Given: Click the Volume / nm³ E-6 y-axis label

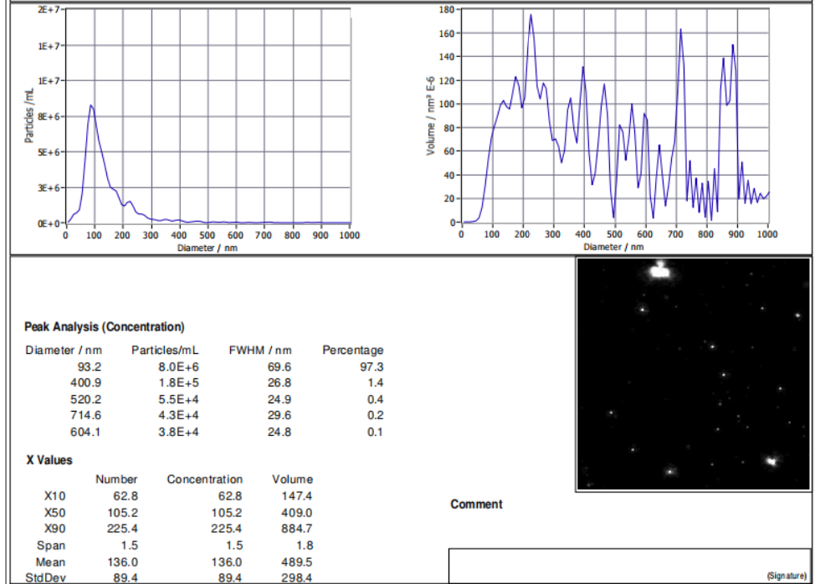Looking at the screenshot, I should pyautogui.click(x=431, y=113).
